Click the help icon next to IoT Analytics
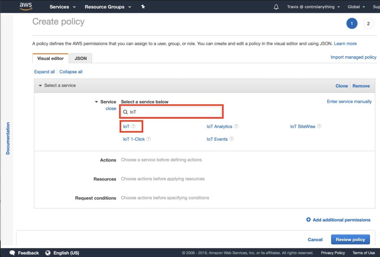Image resolution: width=380 pixels, height=257 pixels. (236, 126)
